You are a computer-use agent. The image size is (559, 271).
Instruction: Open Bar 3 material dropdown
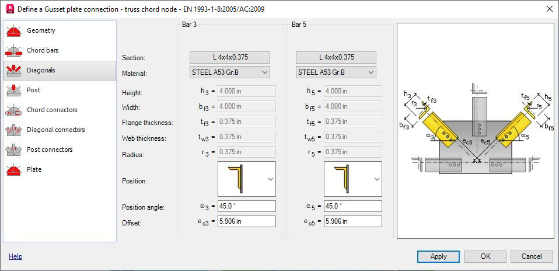(229, 72)
